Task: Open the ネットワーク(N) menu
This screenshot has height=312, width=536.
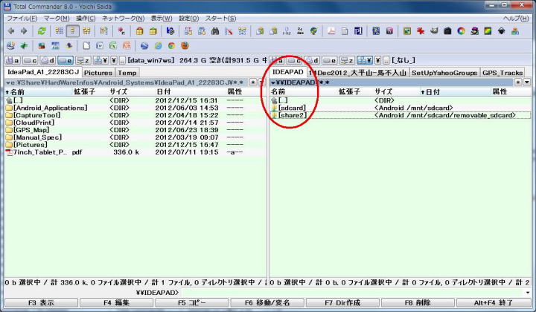Action: click(x=123, y=19)
